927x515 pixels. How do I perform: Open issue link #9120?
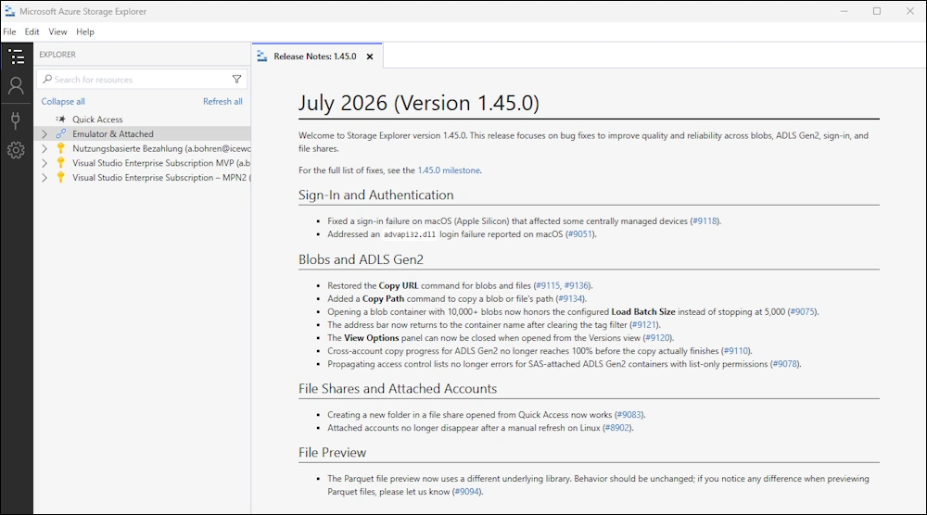click(x=658, y=338)
